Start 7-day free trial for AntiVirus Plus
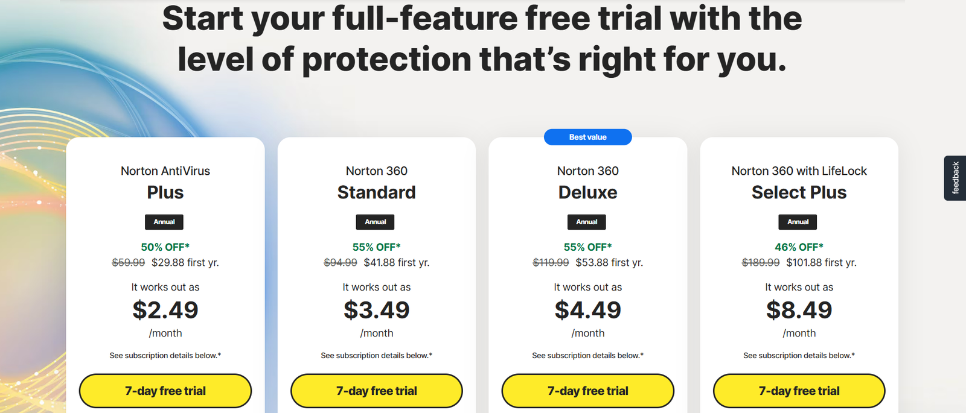Image resolution: width=966 pixels, height=413 pixels. tap(165, 391)
